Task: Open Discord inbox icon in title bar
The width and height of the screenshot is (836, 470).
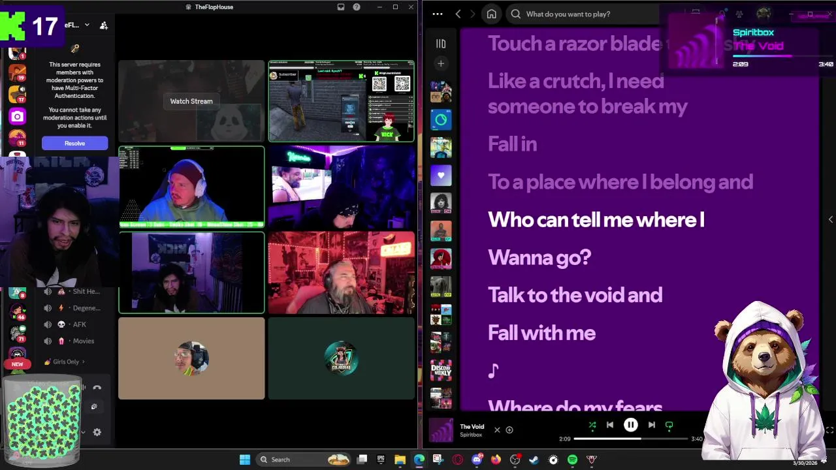Action: [341, 7]
